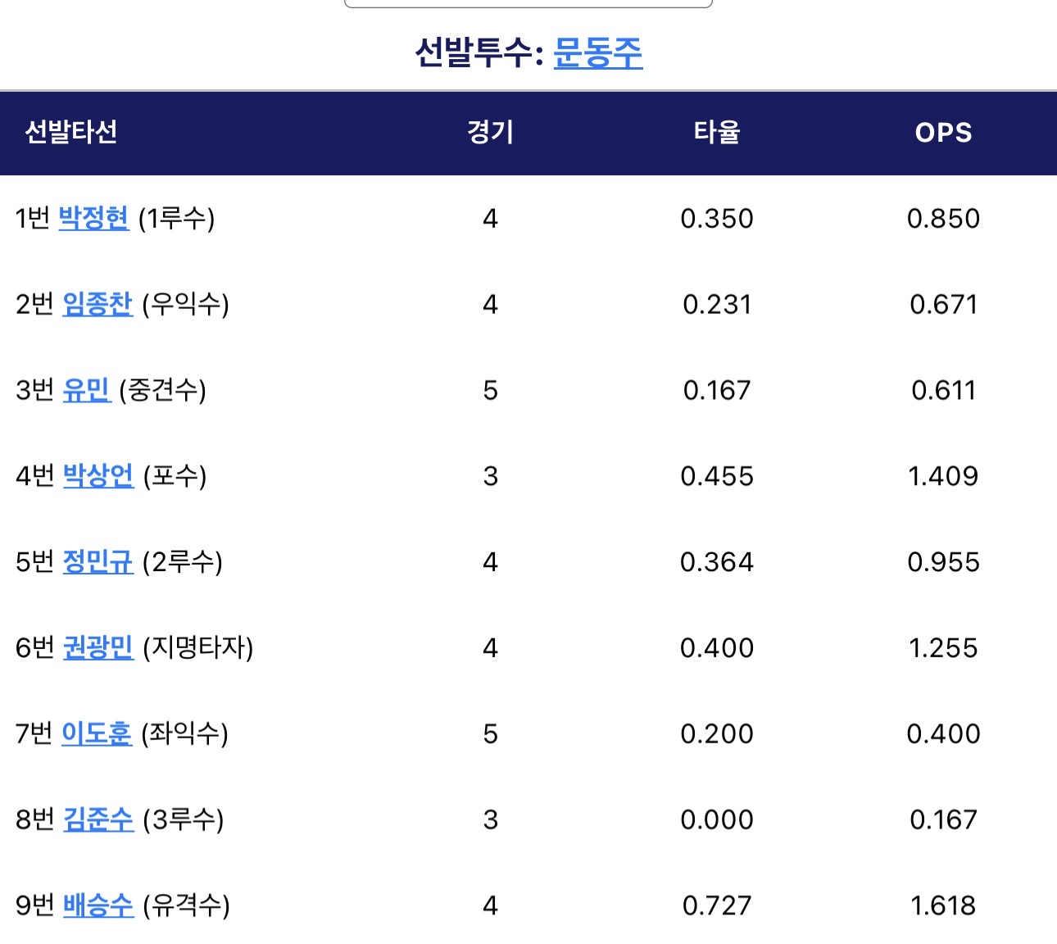Open 권광민 designated hitter link

pyautogui.click(x=98, y=648)
